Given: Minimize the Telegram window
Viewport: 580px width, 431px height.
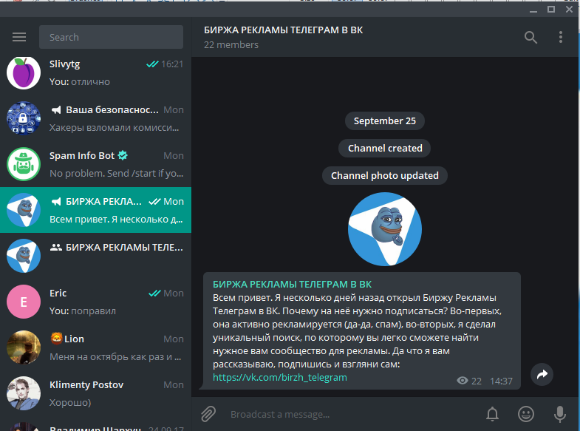Looking at the screenshot, I should pyautogui.click(x=533, y=10).
